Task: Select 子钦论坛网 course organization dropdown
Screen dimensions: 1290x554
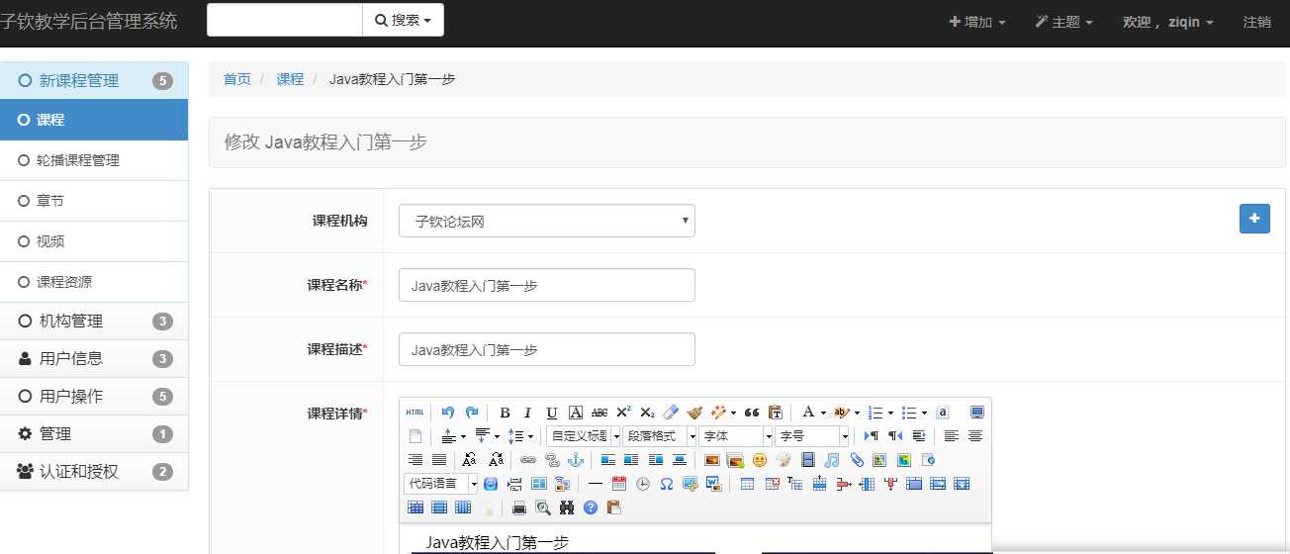Action: [x=547, y=222]
